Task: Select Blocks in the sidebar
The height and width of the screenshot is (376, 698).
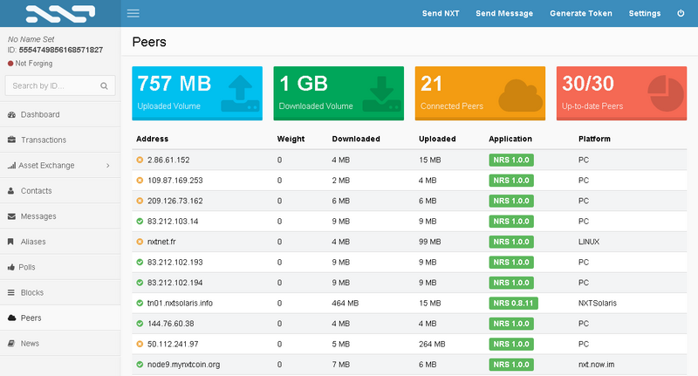Action: 31,292
